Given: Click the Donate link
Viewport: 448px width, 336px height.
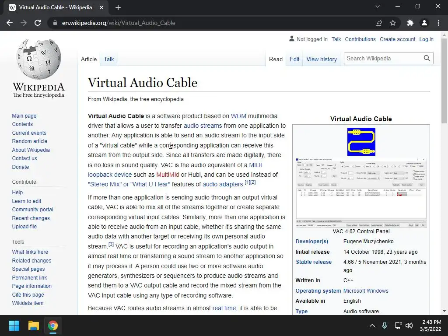Looking at the screenshot, I should click(x=21, y=167).
